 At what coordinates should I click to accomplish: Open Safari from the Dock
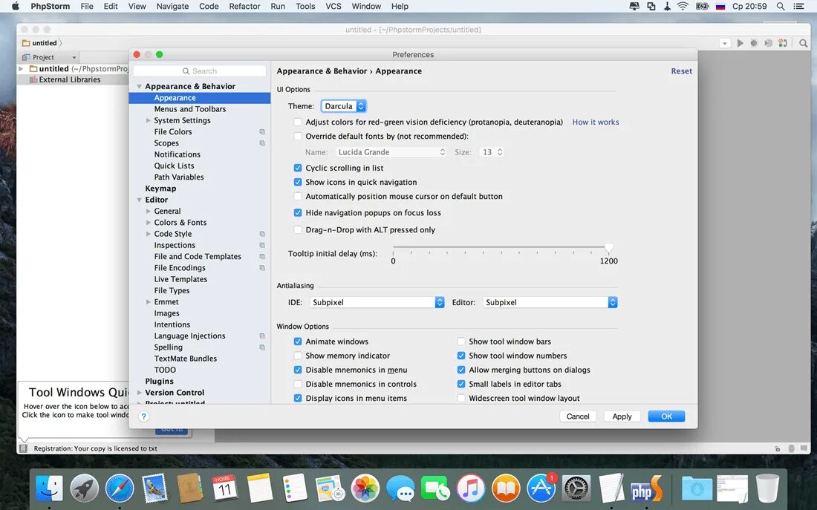(x=120, y=488)
